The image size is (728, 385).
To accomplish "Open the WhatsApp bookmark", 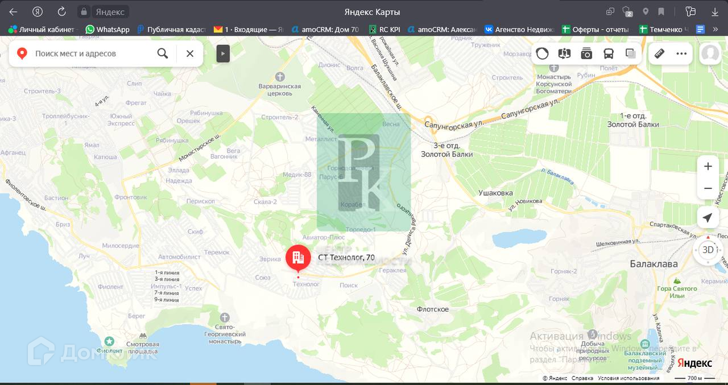I will [x=107, y=29].
